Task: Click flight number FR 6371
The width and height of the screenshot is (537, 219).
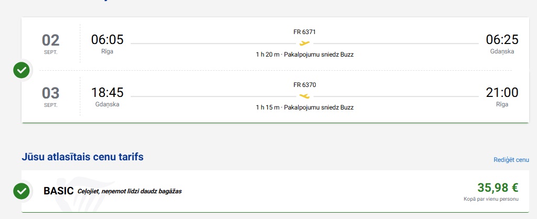Action: click(304, 32)
